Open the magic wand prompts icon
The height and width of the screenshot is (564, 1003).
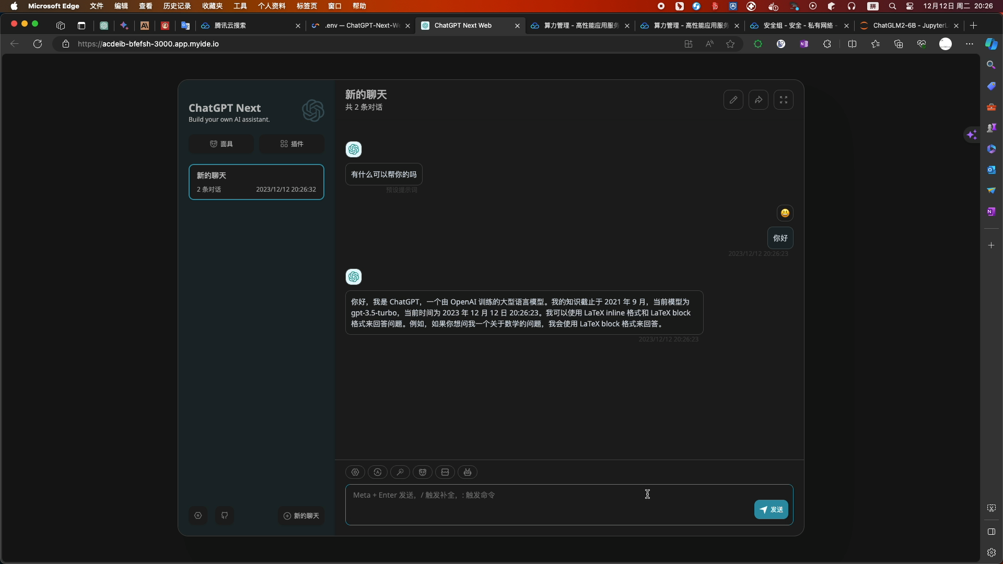point(400,472)
